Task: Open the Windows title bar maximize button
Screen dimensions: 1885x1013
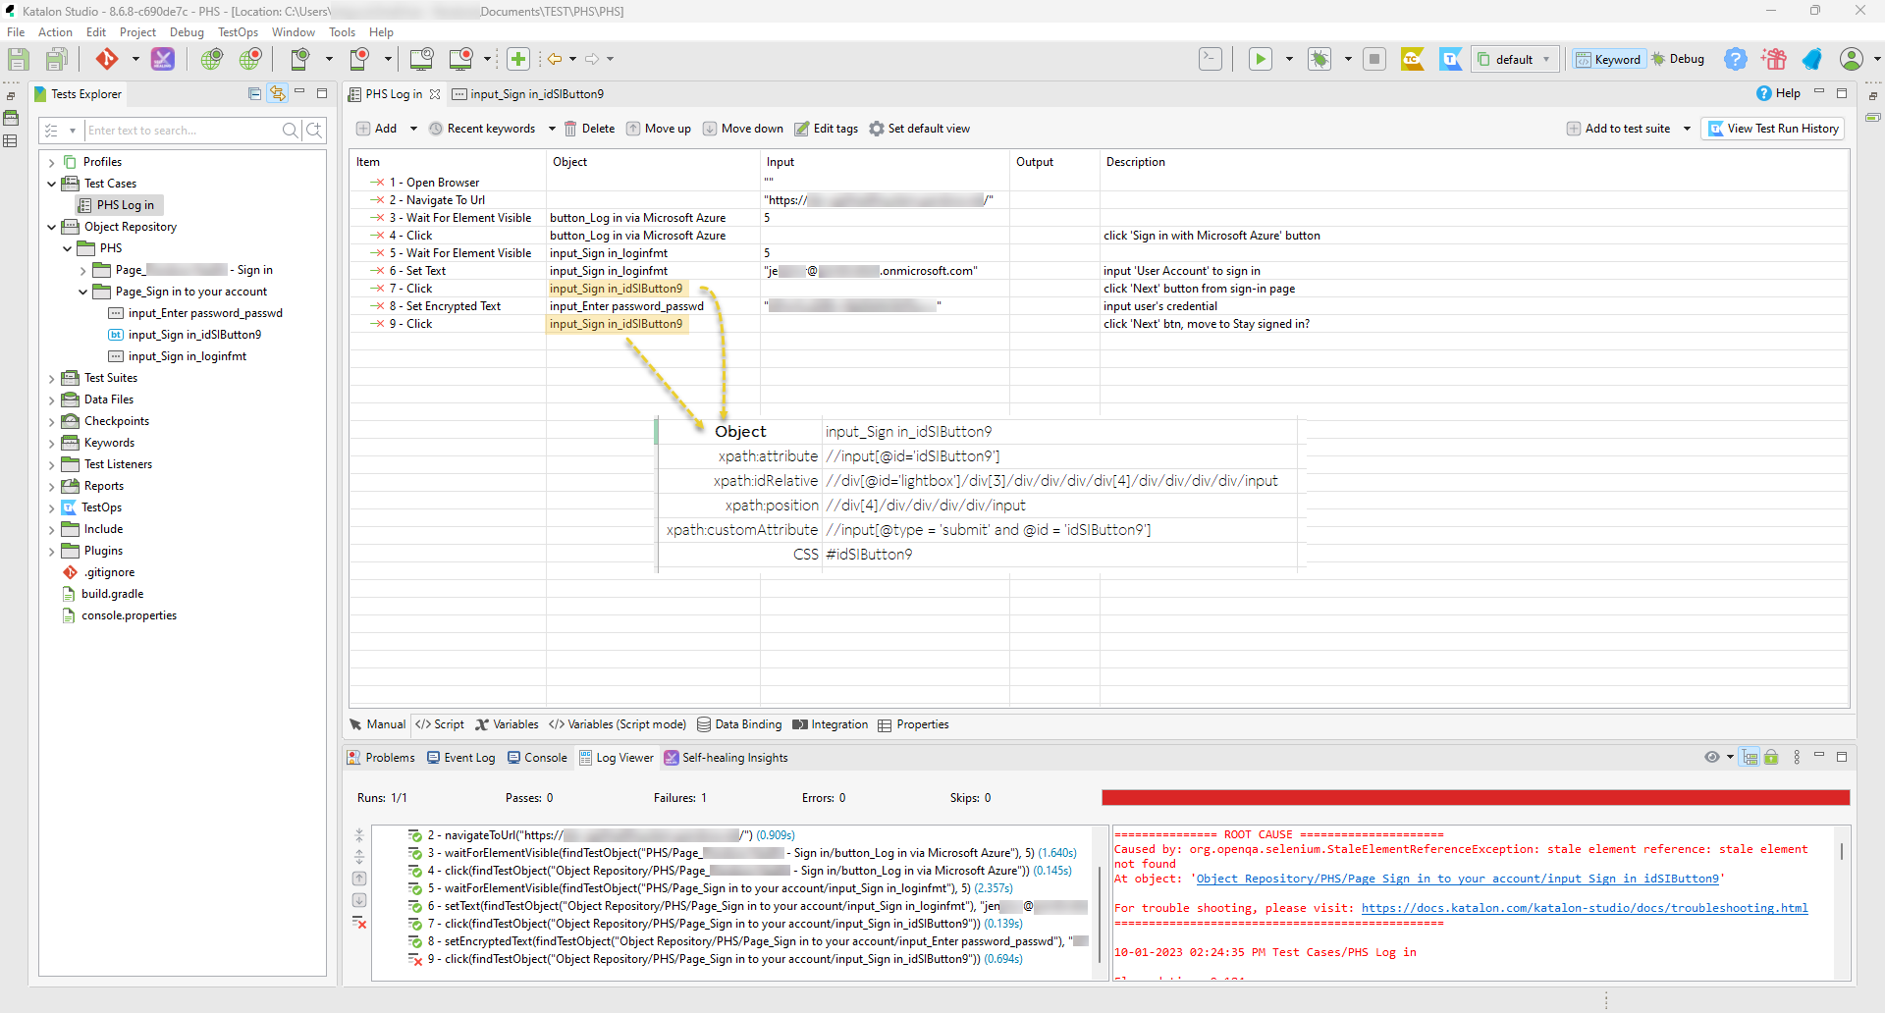Action: [x=1814, y=11]
